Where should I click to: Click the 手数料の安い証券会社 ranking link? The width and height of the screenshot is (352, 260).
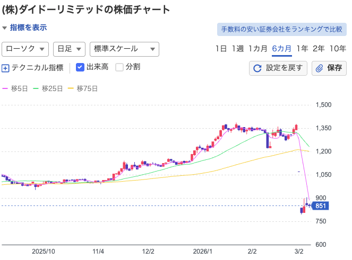coord(281,30)
